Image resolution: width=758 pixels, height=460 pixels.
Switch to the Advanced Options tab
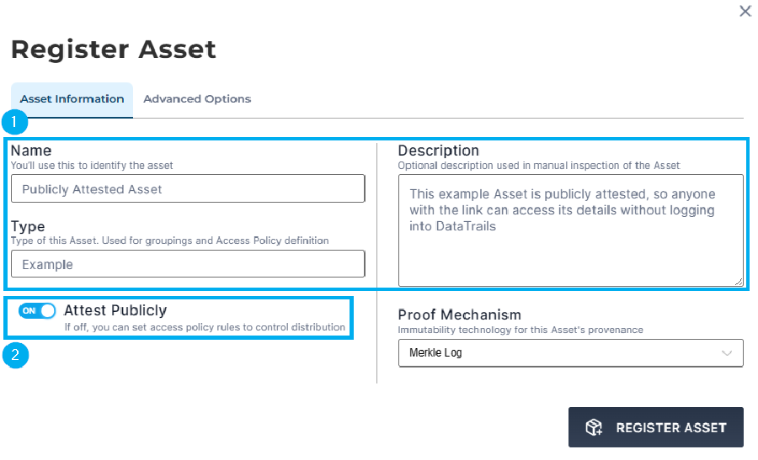tap(197, 99)
